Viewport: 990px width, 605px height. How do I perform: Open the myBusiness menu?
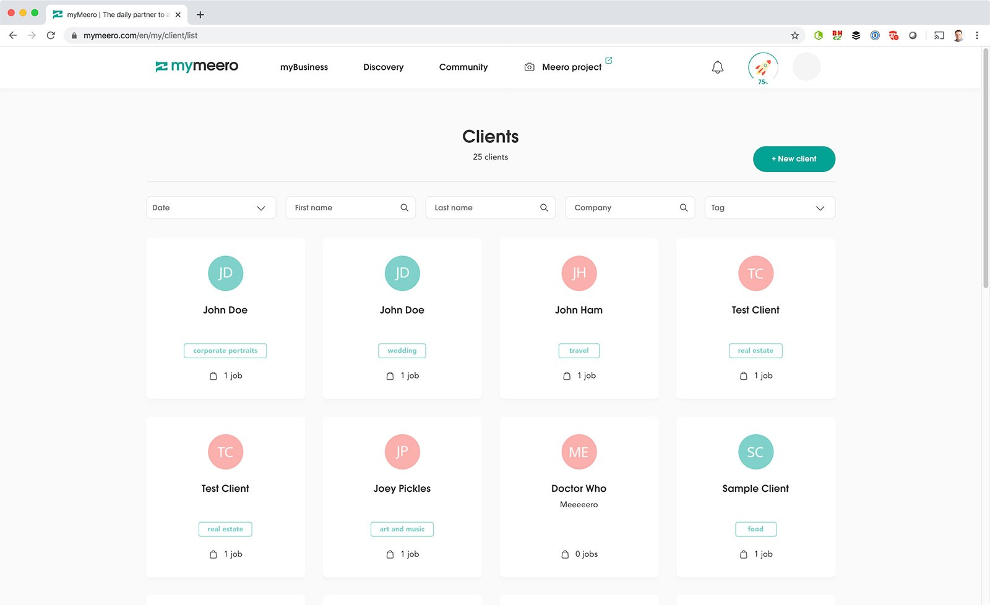tap(304, 67)
